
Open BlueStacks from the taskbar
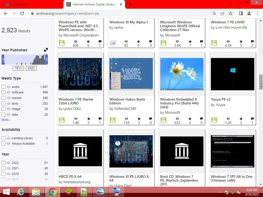coord(69,192)
